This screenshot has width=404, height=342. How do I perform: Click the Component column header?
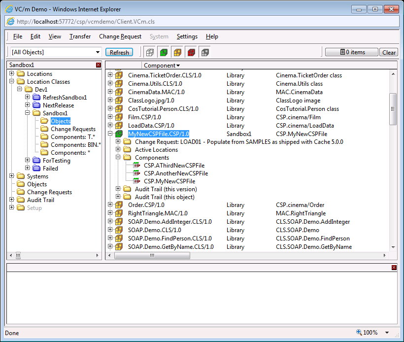(x=162, y=65)
